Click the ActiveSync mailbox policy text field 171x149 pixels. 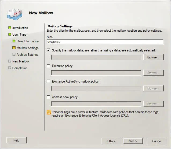click(96, 88)
